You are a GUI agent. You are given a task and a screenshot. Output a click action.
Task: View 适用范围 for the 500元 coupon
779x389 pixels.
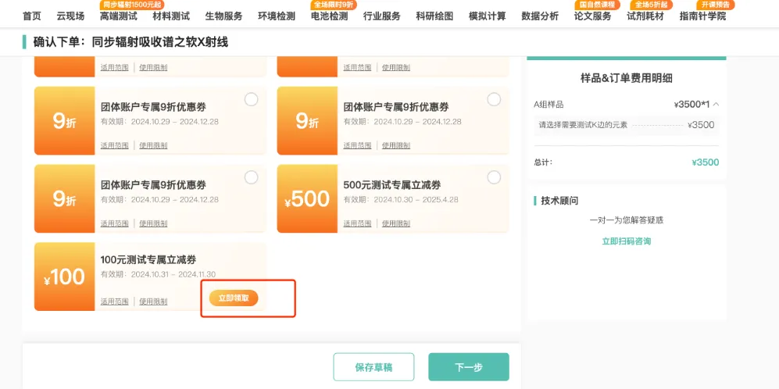click(x=357, y=223)
